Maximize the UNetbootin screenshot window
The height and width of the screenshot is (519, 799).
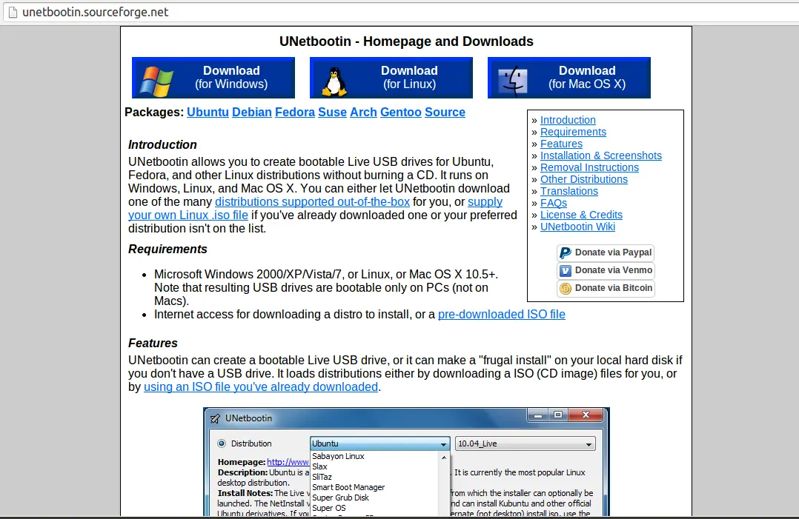pos(558,415)
